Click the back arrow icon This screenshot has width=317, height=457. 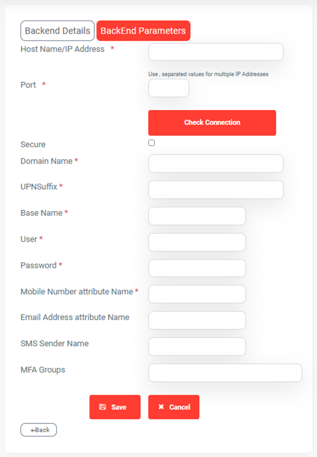coord(33,430)
